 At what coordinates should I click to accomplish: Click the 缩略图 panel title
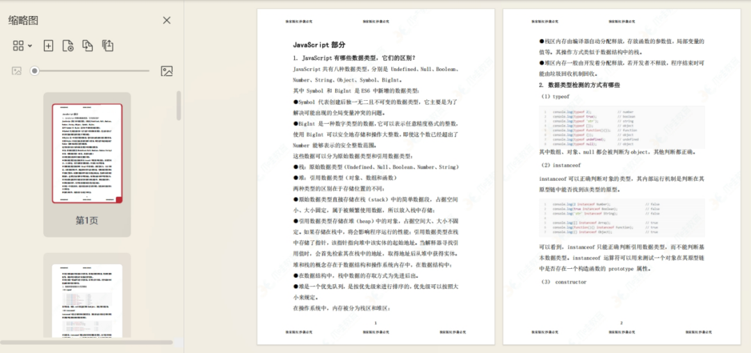(x=23, y=20)
